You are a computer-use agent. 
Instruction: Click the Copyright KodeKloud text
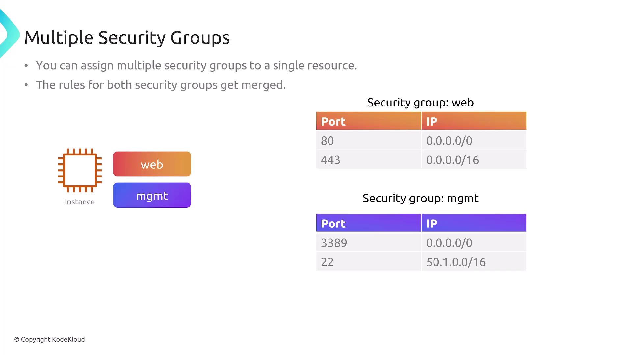click(x=50, y=339)
